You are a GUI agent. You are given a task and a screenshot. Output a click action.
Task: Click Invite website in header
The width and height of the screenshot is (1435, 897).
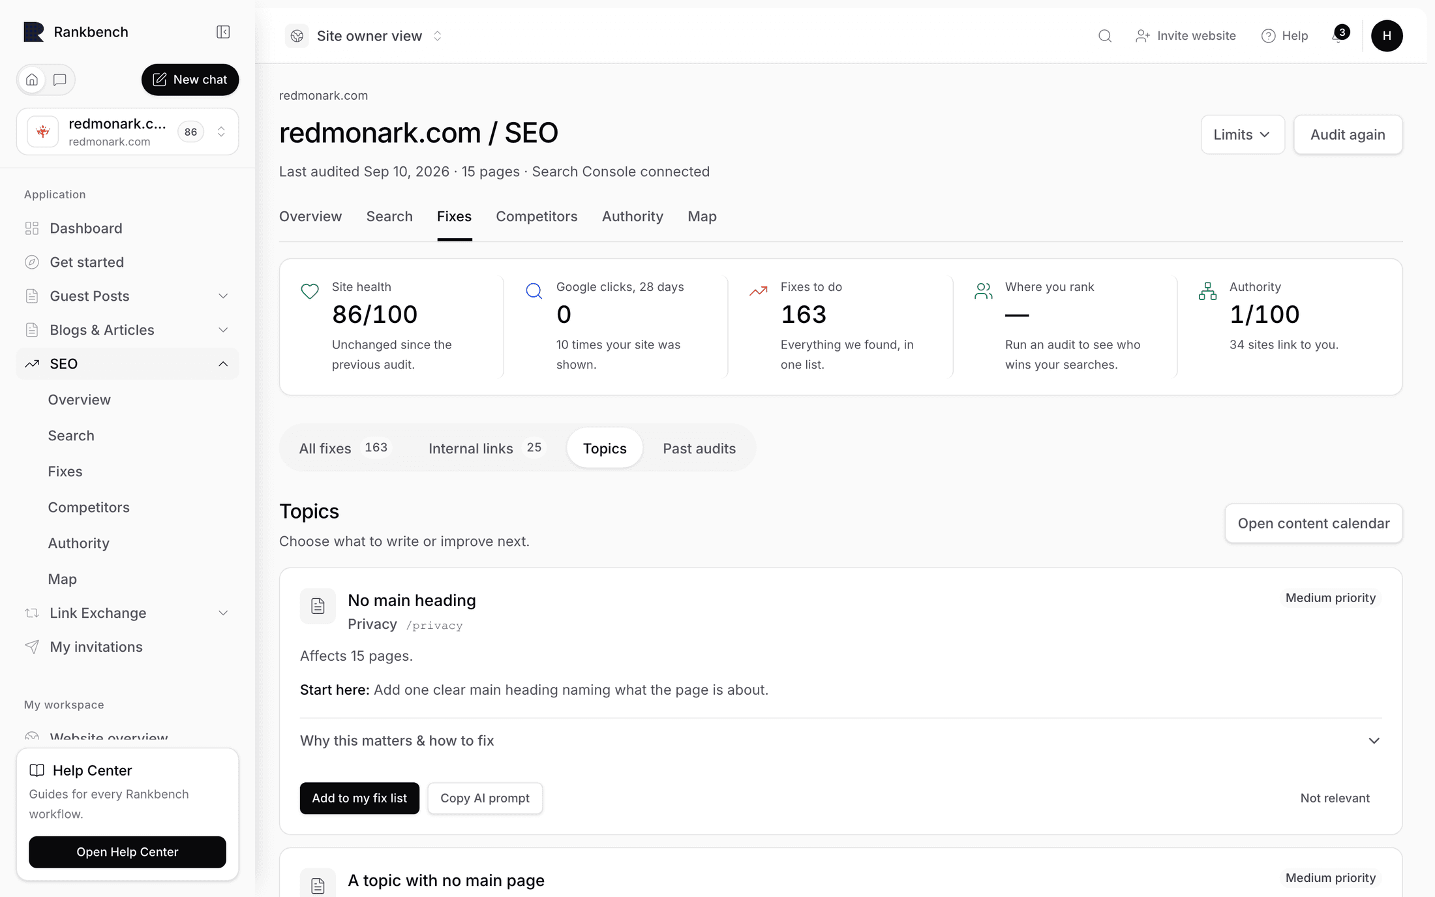coord(1186,36)
